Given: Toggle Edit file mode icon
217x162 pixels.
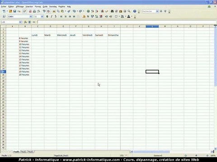Looking at the screenshot, I should (x=24, y=11).
